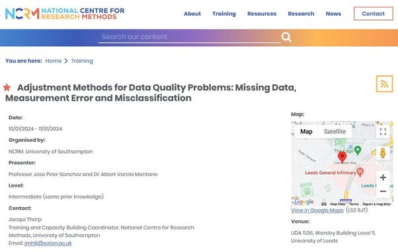Open the RSS feed icon
The image size is (398, 252).
(384, 84)
